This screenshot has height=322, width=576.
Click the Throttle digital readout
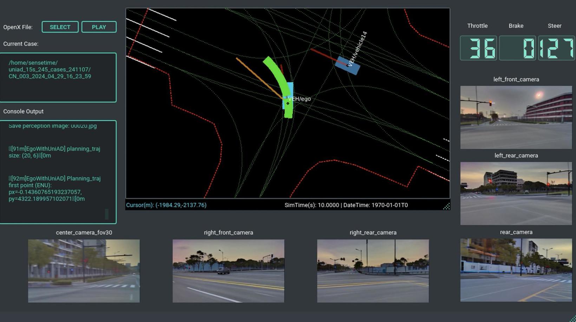click(478, 48)
